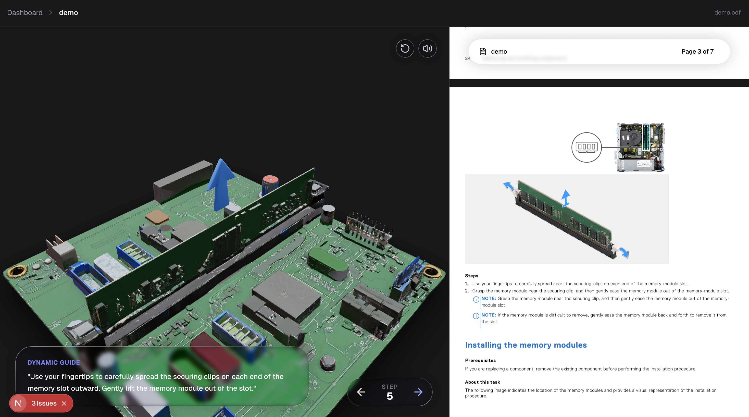The width and height of the screenshot is (749, 417).
Task: Click the demo.pdf file label
Action: [x=727, y=13]
